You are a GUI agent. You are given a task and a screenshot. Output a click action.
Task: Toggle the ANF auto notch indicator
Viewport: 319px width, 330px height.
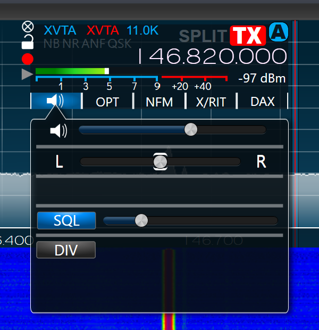pos(94,44)
